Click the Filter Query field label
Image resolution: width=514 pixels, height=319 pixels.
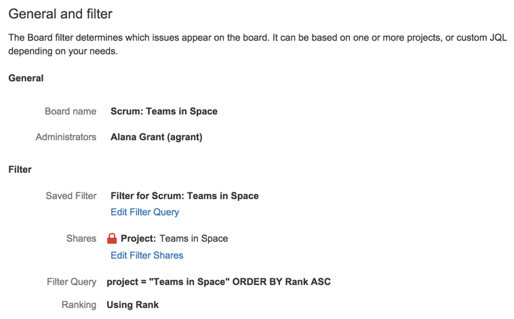pyautogui.click(x=71, y=282)
